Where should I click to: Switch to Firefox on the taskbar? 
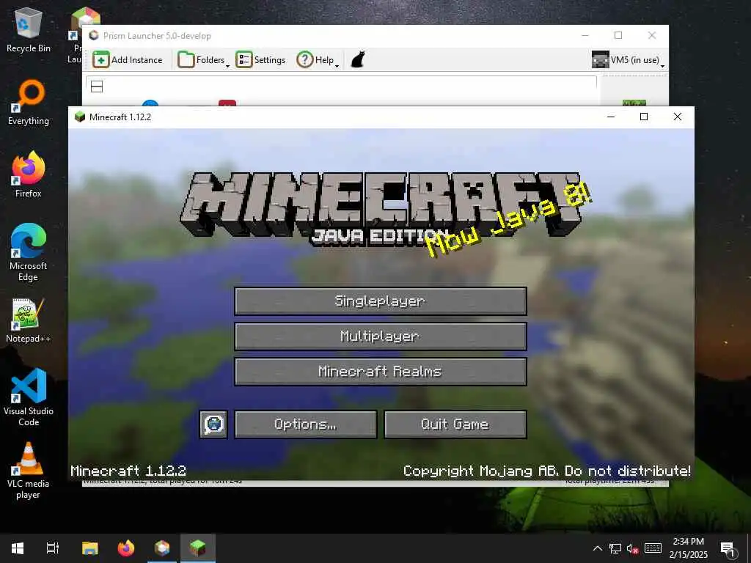(126, 548)
